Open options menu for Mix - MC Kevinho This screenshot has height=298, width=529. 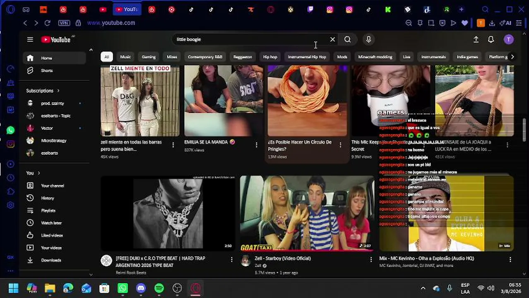pos(510,260)
